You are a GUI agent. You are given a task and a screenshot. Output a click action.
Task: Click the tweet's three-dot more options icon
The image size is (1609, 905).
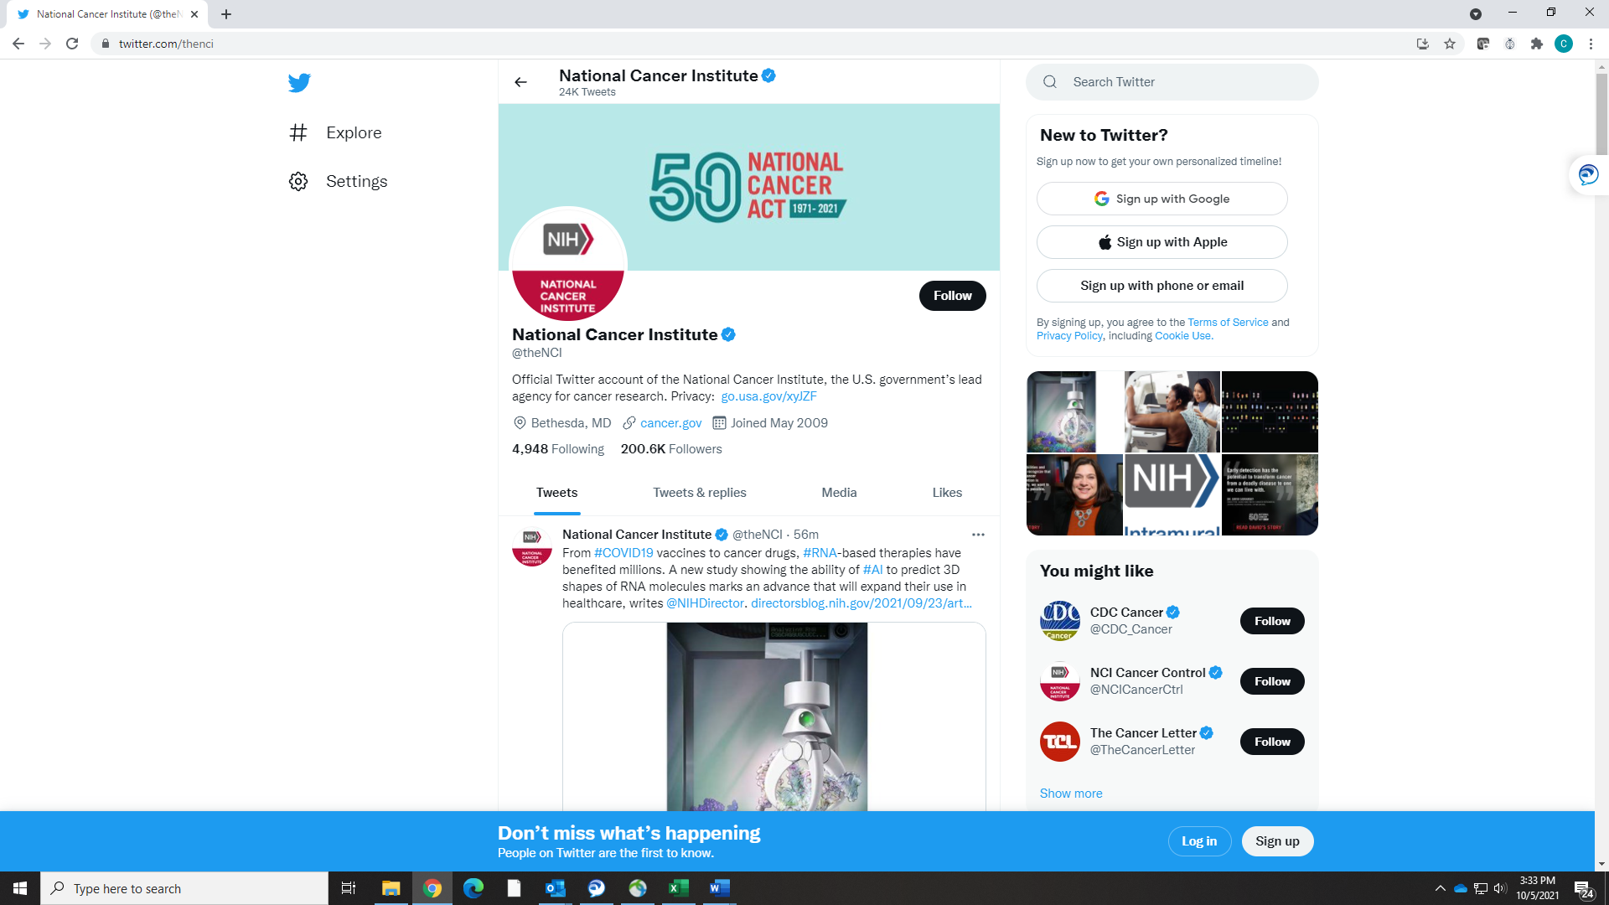978,535
